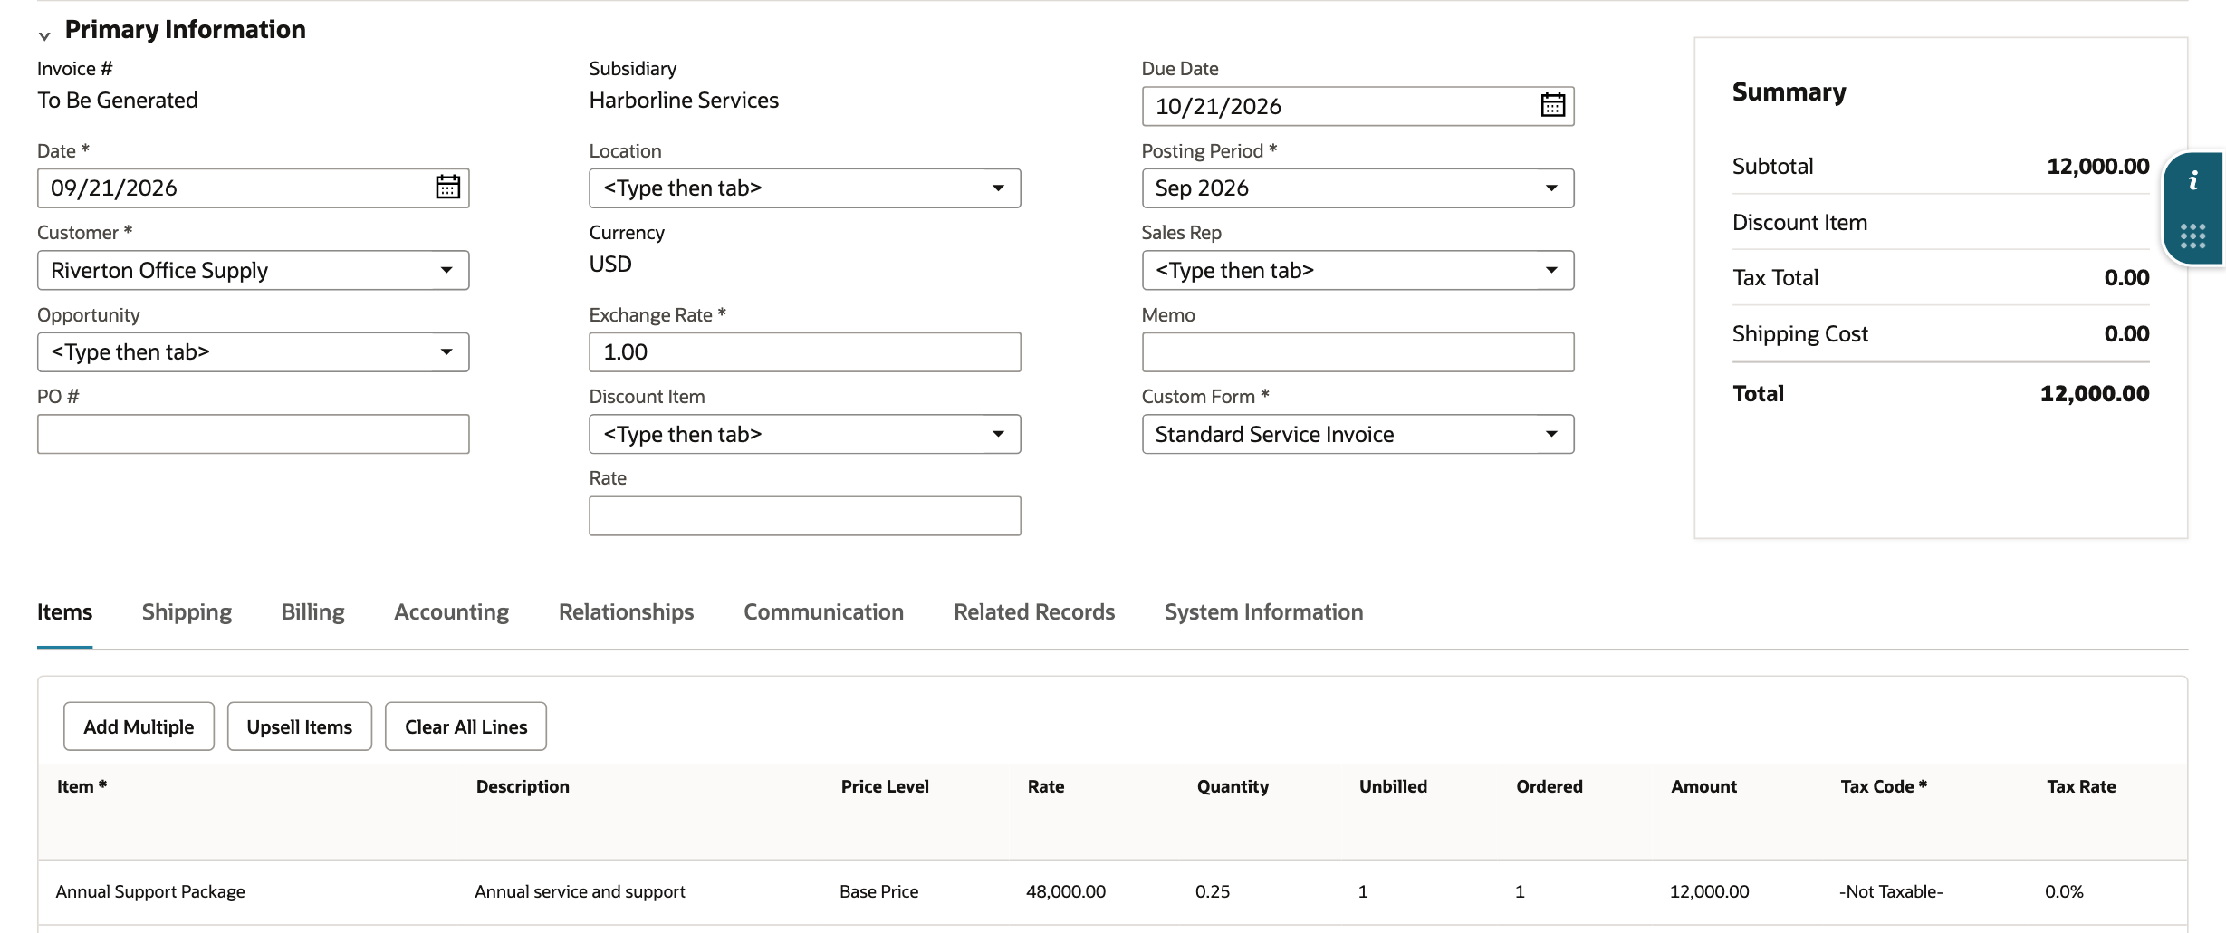Screen dimensions: 2226x933
Task: Click the -Not Taxable- tax code cell
Action: pyautogui.click(x=1891, y=891)
